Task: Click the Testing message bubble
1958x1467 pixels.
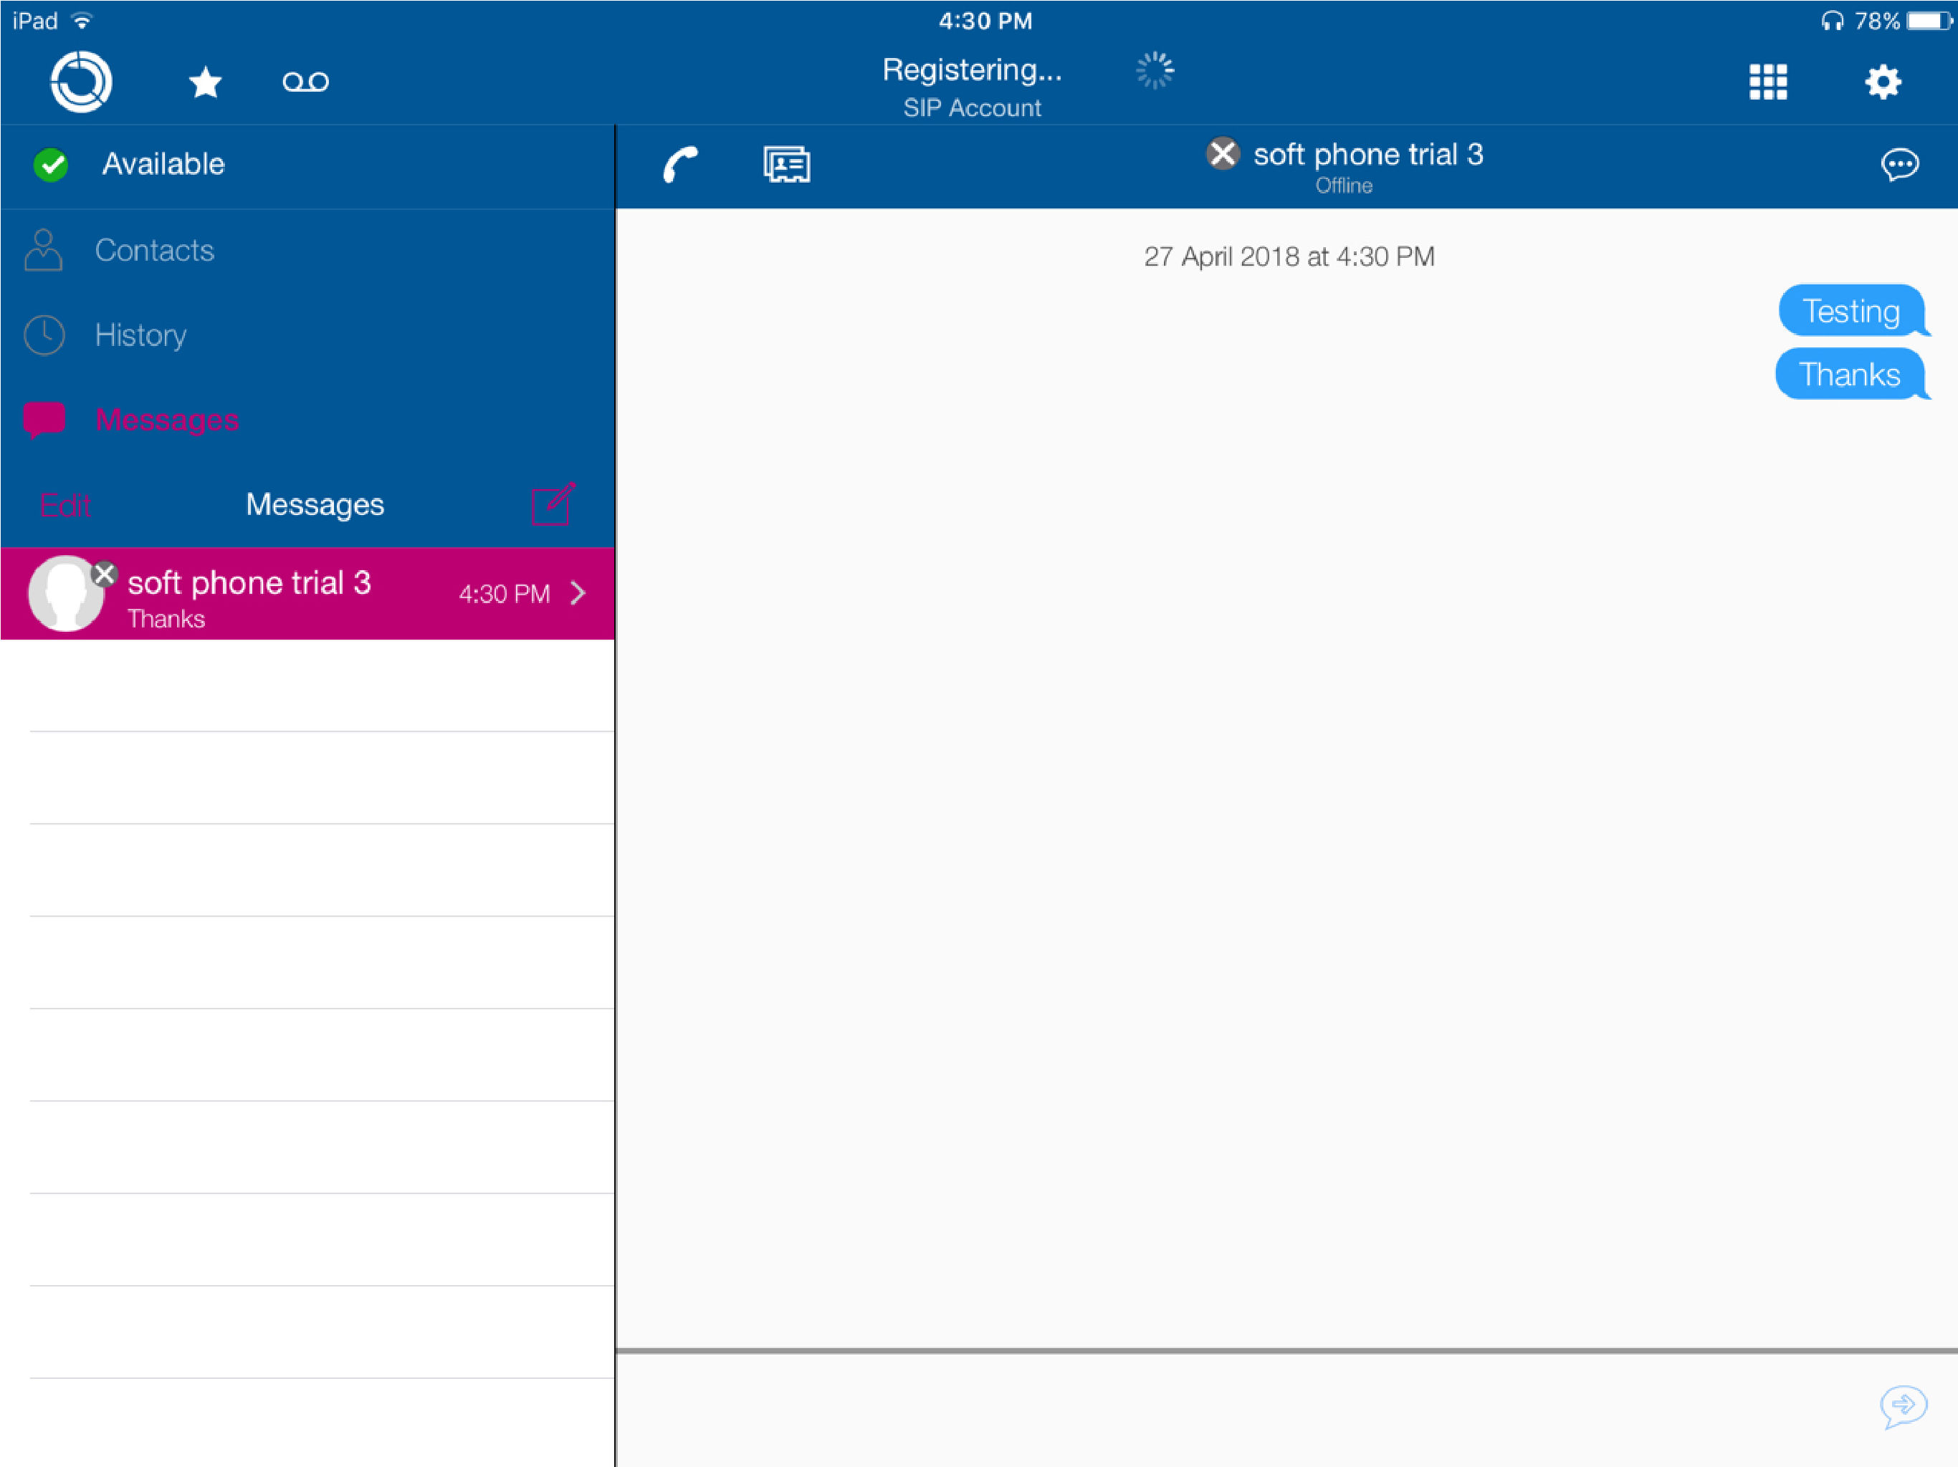Action: click(x=1853, y=312)
